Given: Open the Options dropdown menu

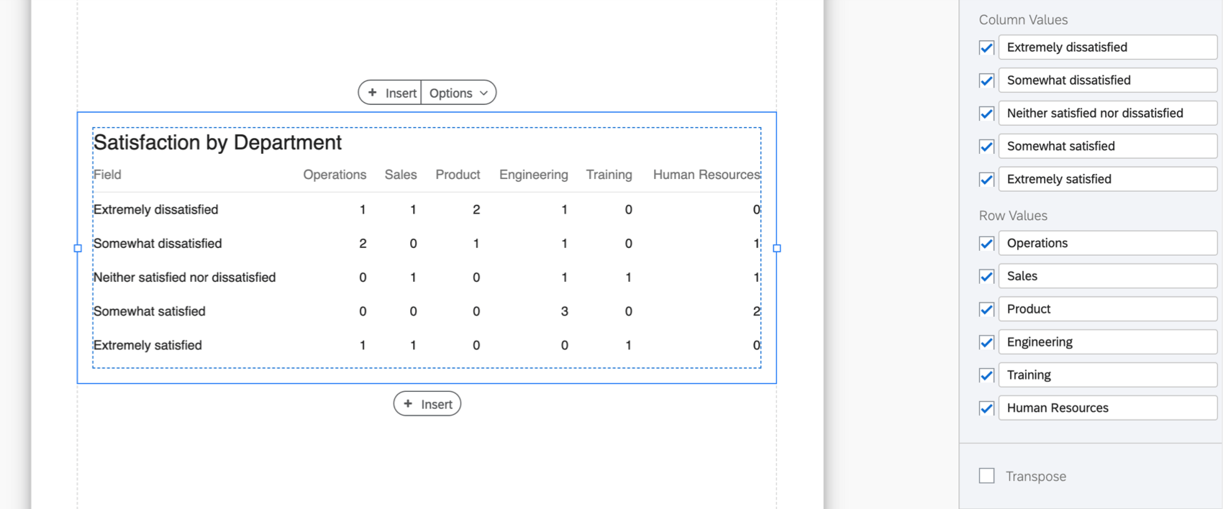Looking at the screenshot, I should coord(458,93).
